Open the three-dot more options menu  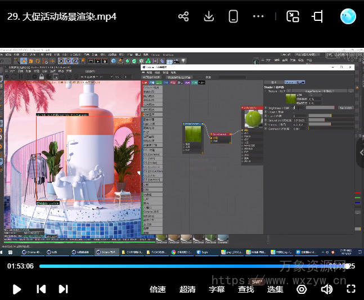click(258, 16)
